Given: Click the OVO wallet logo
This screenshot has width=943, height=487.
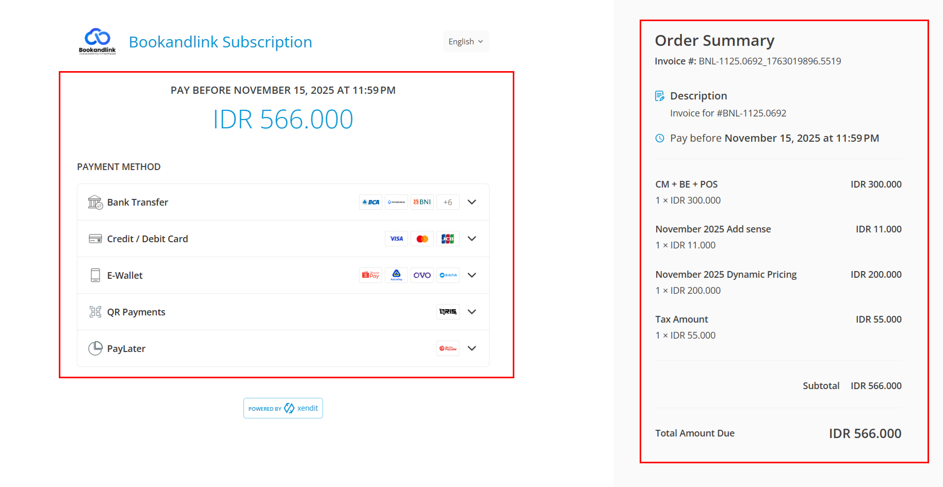Looking at the screenshot, I should pos(422,275).
